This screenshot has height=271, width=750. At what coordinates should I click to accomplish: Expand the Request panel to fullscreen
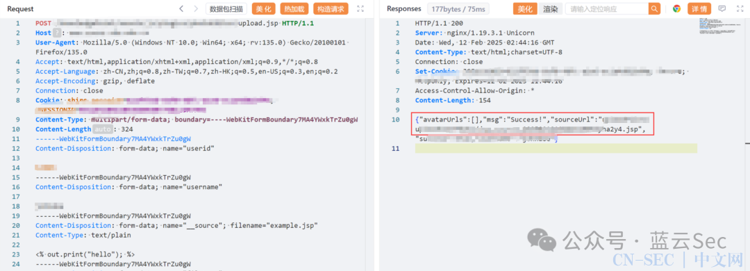[360, 8]
